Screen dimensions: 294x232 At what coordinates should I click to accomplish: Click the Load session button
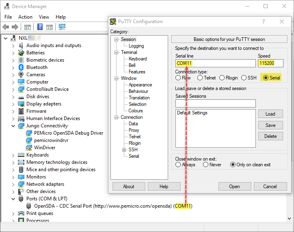(270, 114)
